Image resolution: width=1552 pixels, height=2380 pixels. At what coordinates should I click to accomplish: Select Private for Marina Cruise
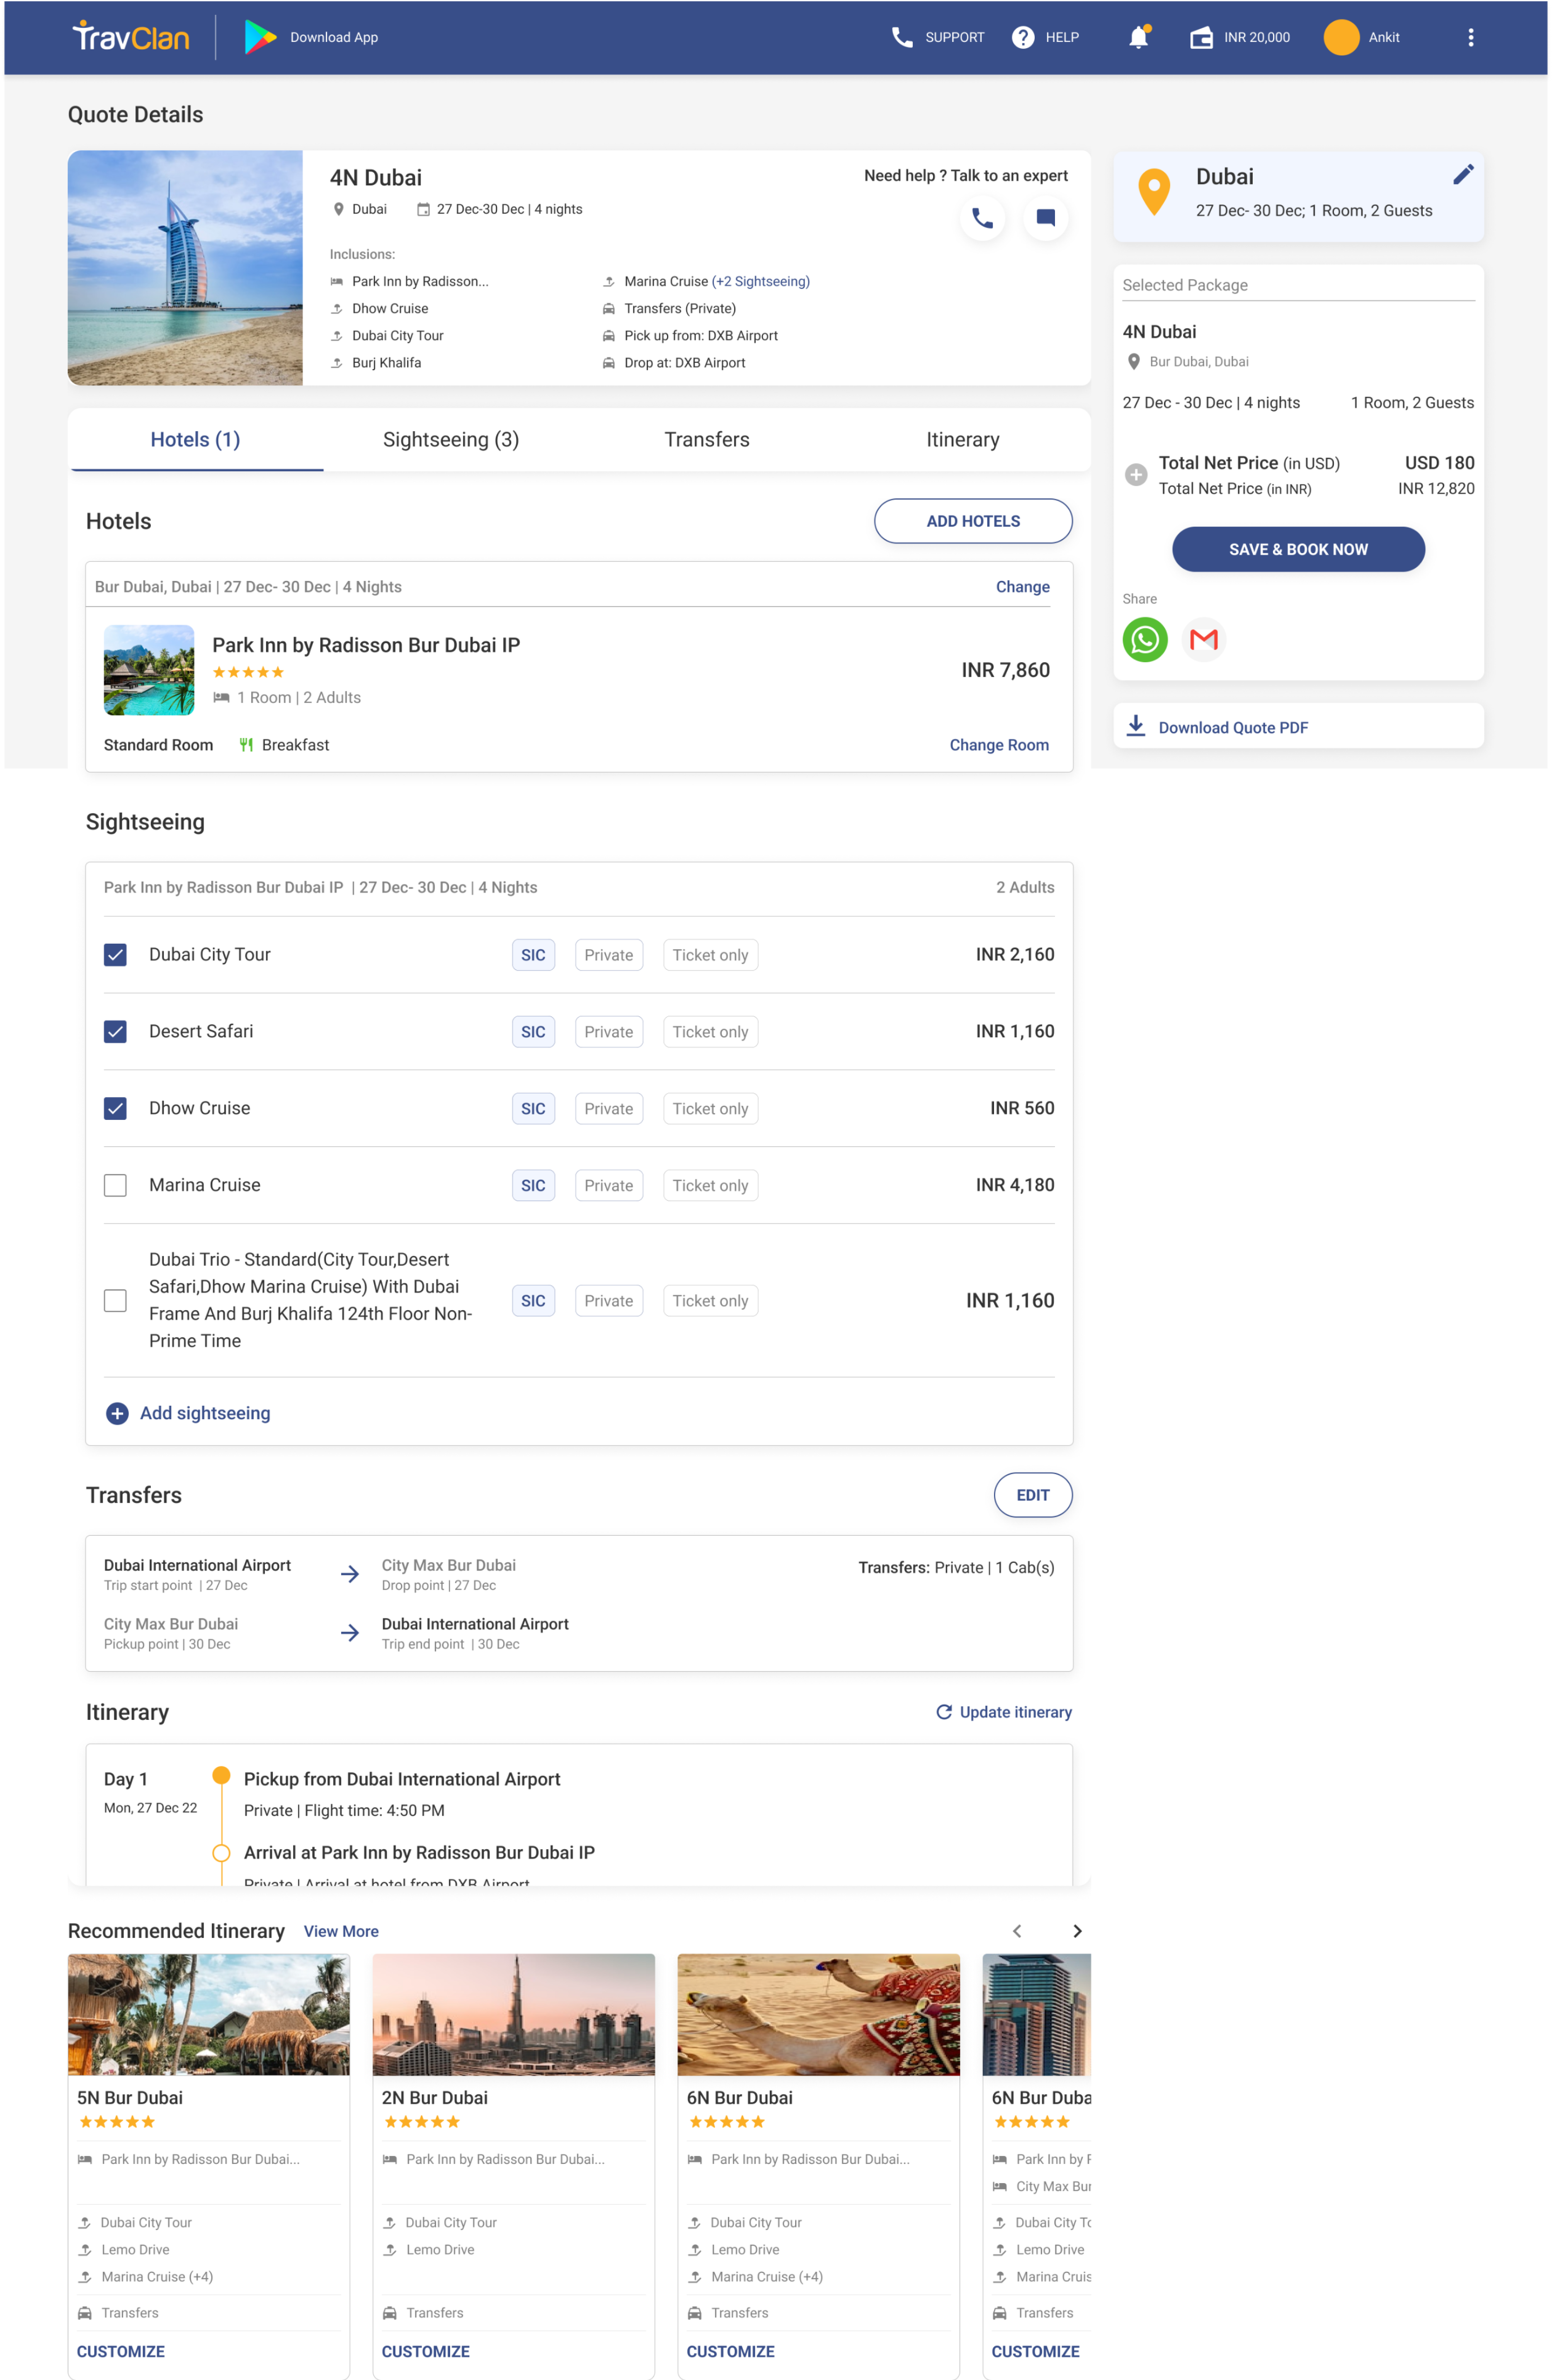tap(608, 1186)
